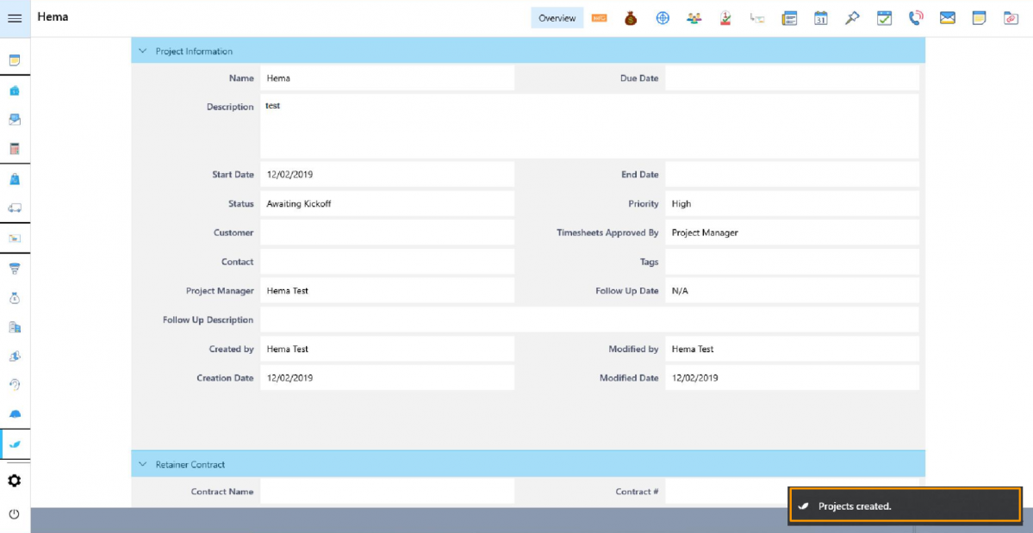
Task: Click the pushpin icon in toolbar
Action: tap(852, 18)
